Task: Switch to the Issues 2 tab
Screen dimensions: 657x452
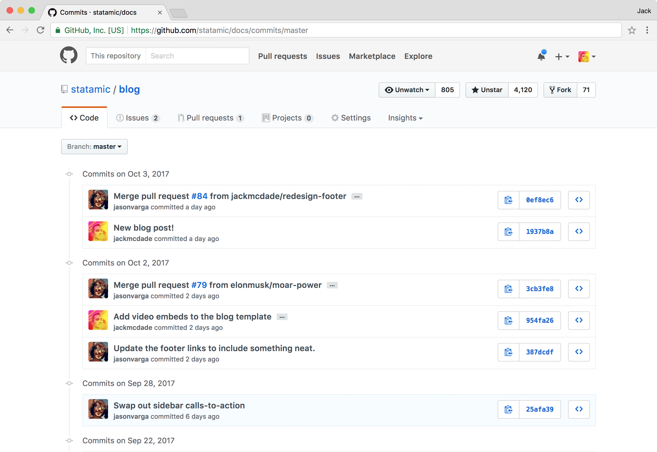Action: click(138, 118)
